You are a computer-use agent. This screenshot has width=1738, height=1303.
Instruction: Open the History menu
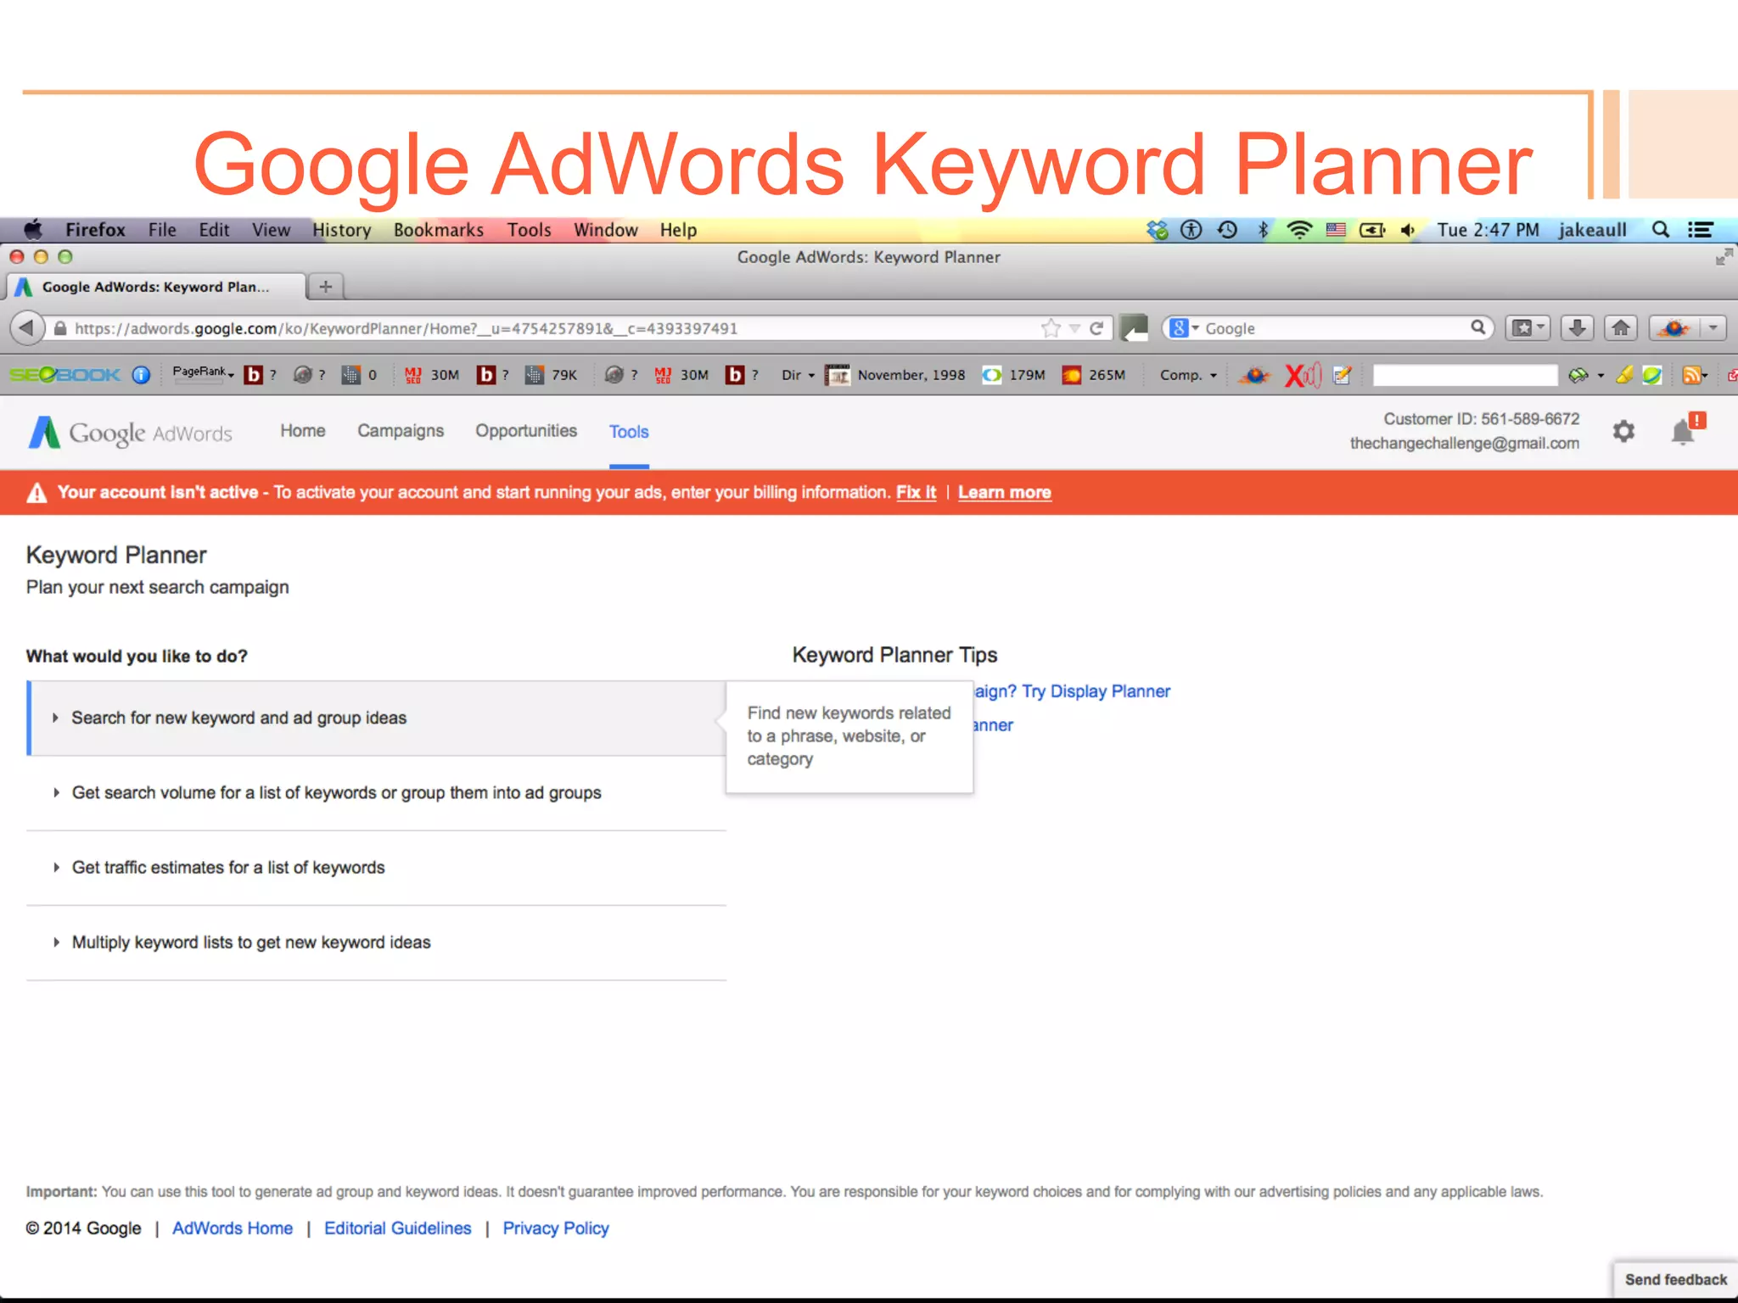[342, 230]
